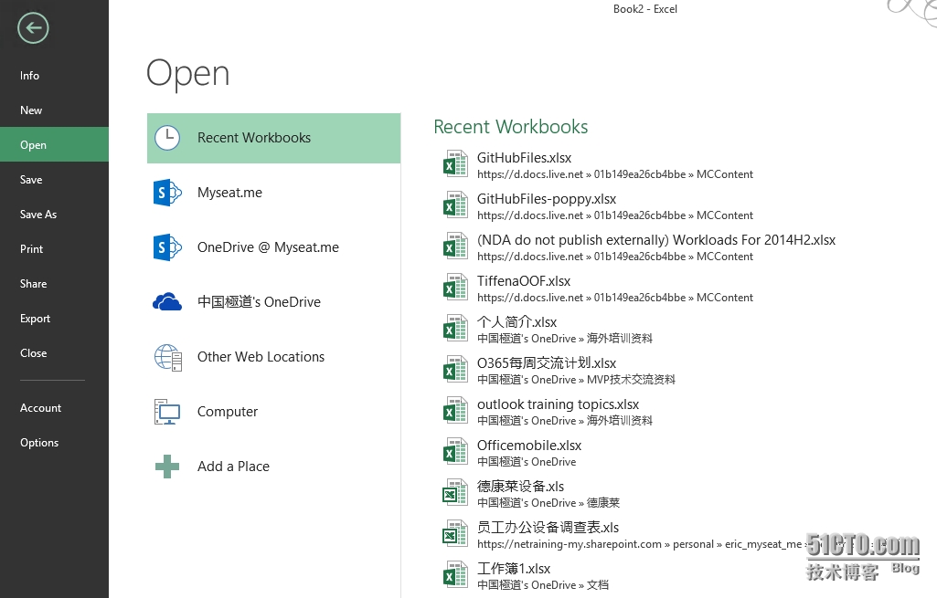Screen dimensions: 937x598
Task: Click the SharePoint icon beside OneDrive @ Myseat.me
Action: [x=167, y=247]
